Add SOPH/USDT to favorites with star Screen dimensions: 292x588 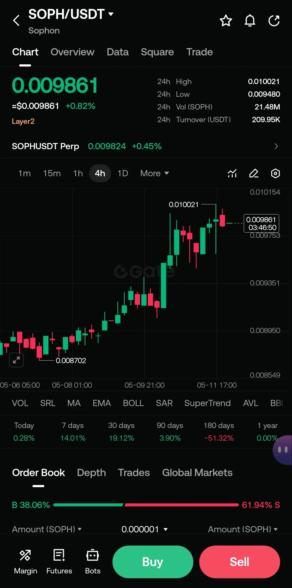tap(226, 21)
